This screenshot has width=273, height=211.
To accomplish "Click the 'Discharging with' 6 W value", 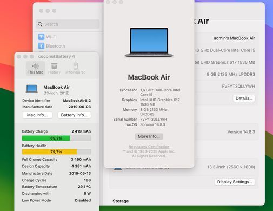I will (x=87, y=193).
